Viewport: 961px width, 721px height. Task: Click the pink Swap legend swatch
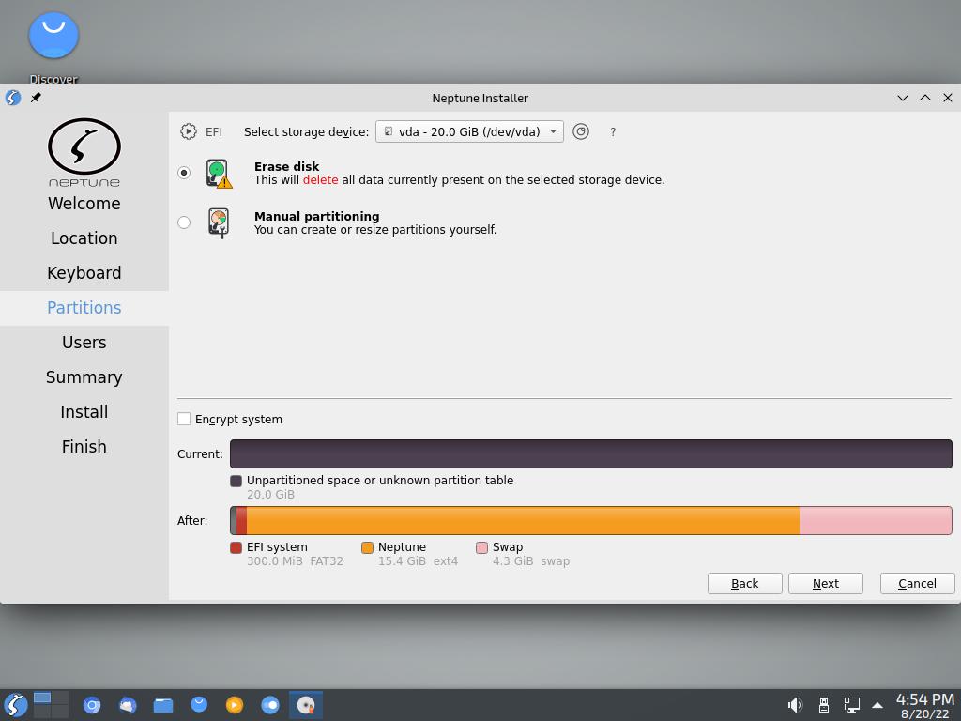point(481,547)
